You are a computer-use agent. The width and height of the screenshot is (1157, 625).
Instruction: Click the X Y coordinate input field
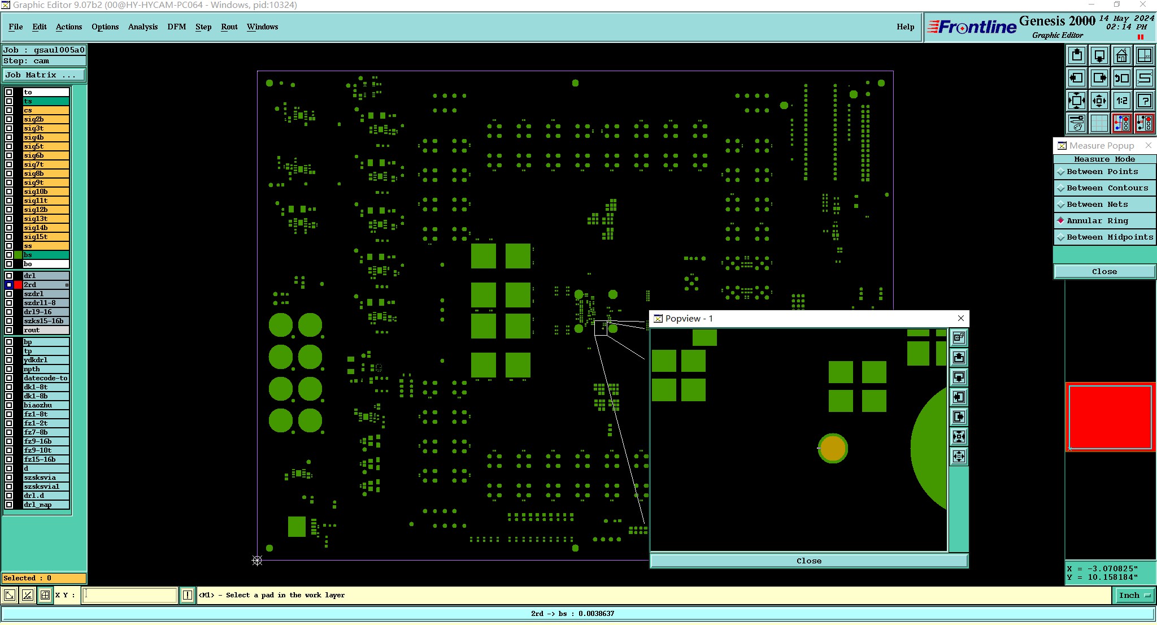coord(130,595)
